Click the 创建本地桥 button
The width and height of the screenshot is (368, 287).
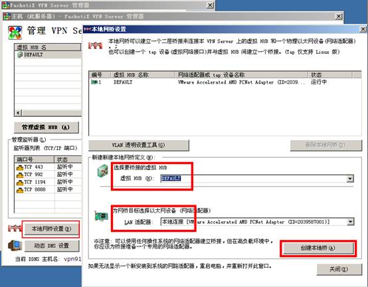tap(318, 248)
